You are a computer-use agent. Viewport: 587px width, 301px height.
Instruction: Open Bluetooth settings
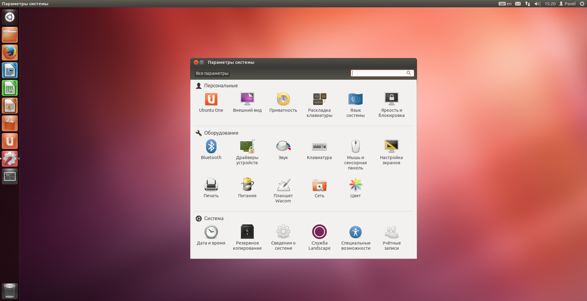(x=211, y=150)
